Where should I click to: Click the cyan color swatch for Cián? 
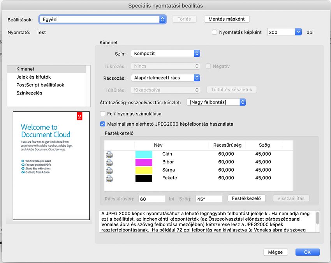(144, 155)
